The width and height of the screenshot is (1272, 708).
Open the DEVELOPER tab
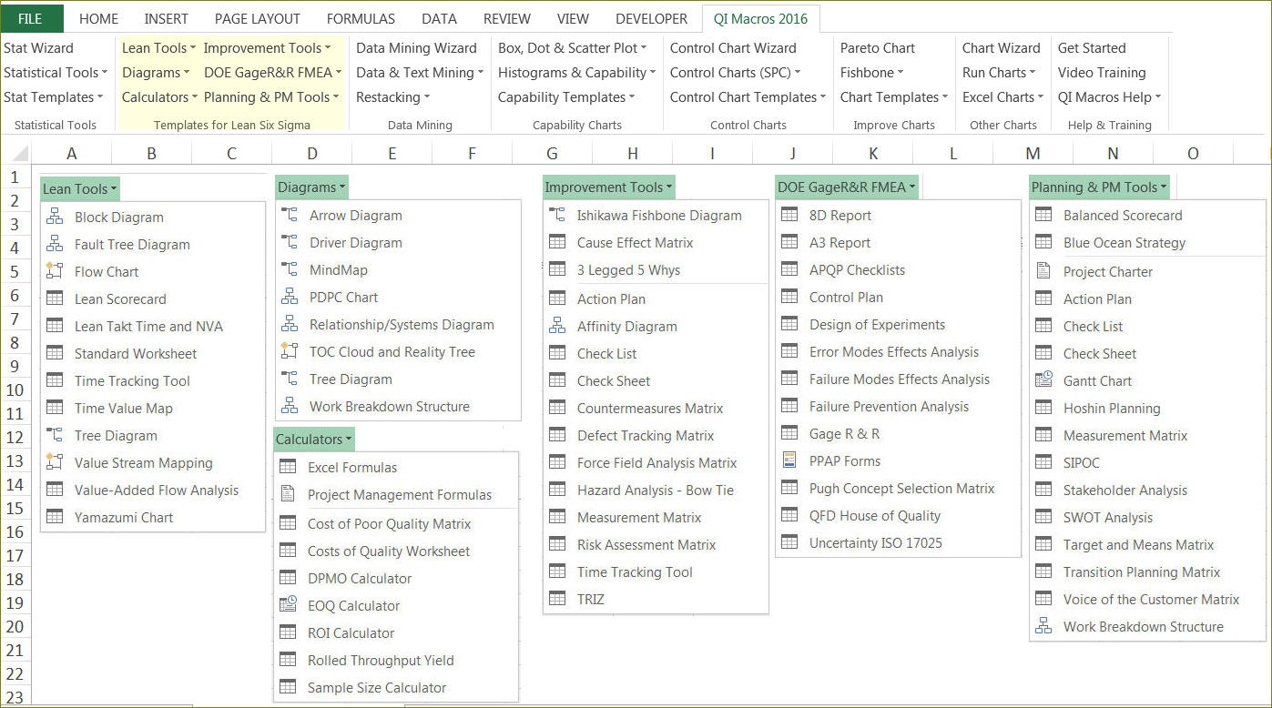[652, 18]
